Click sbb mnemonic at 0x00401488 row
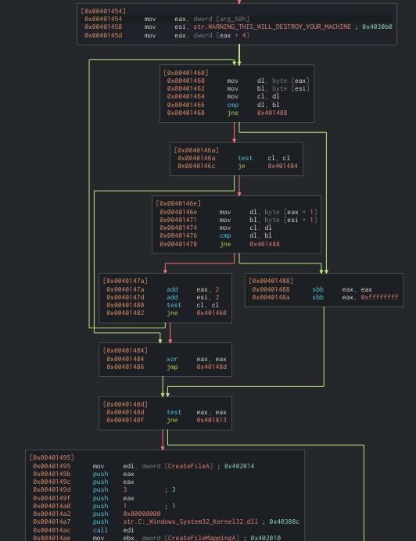Viewport: 416px width, 541px height. [318, 290]
